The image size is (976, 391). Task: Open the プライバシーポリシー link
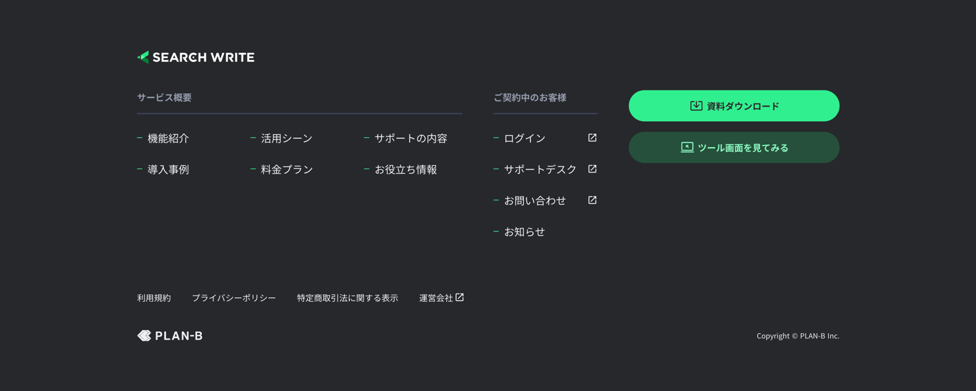point(234,298)
